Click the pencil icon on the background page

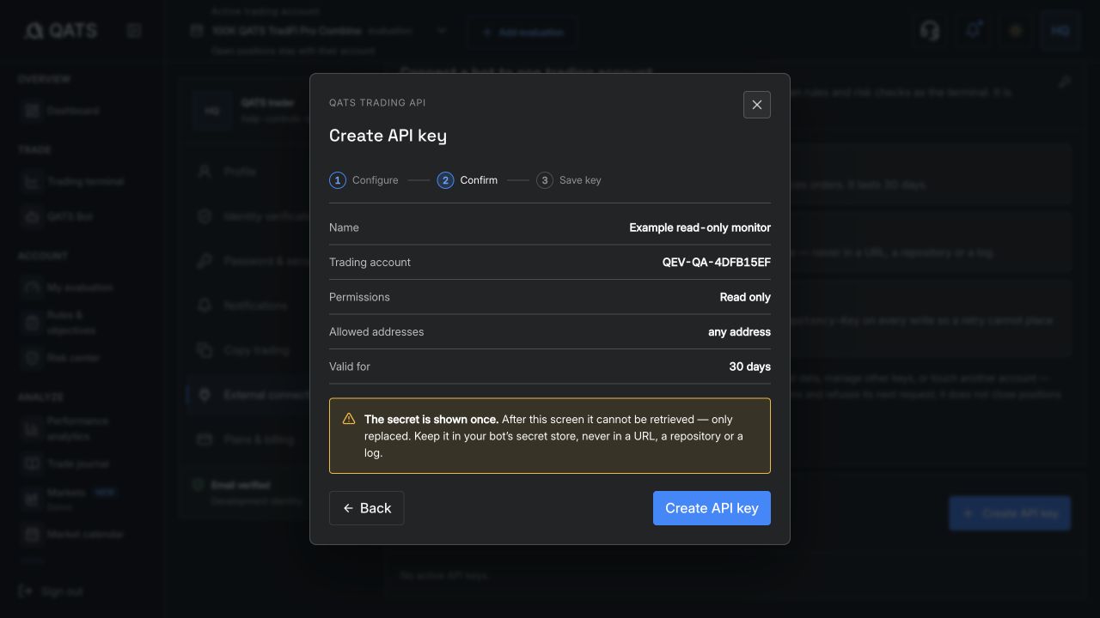(1064, 82)
